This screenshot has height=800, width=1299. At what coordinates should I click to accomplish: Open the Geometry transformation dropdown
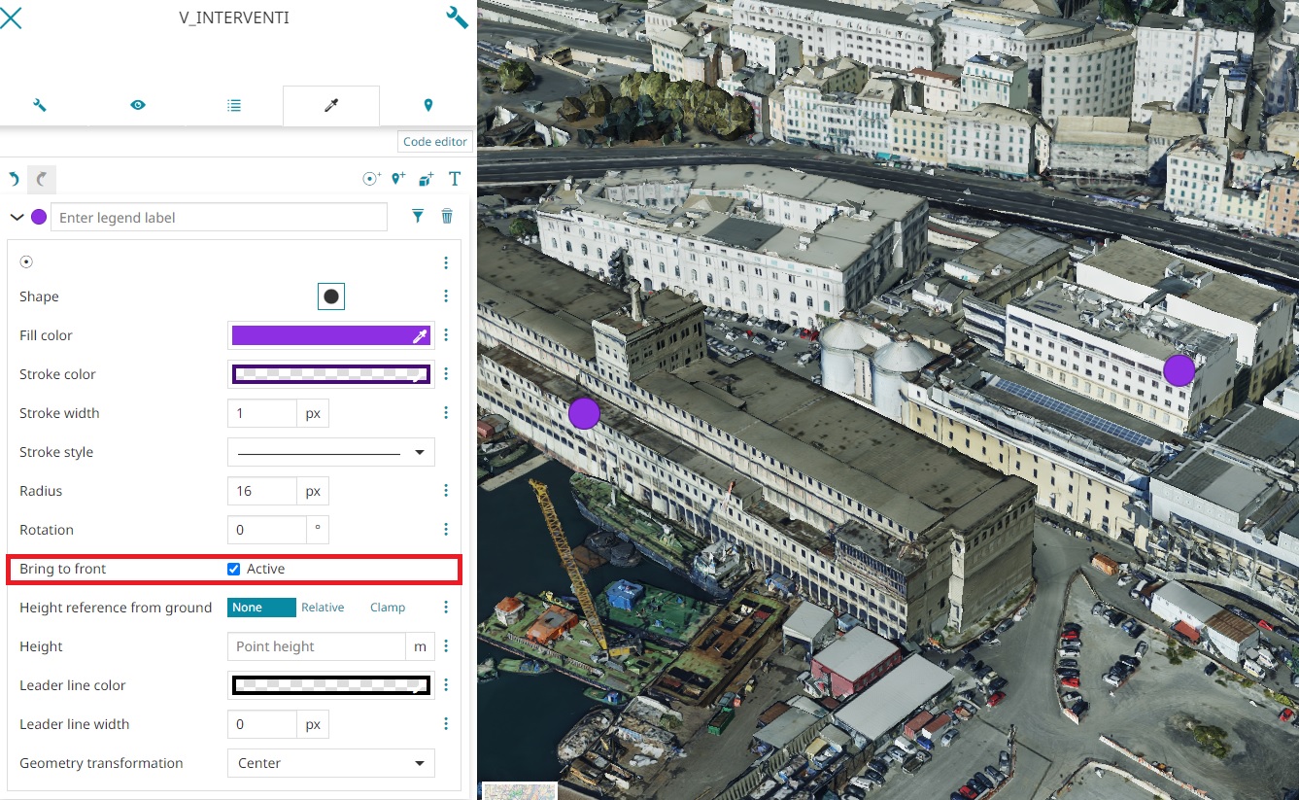pyautogui.click(x=330, y=763)
